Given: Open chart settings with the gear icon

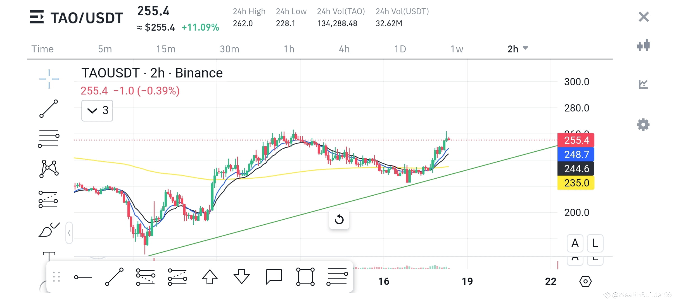Looking at the screenshot, I should tap(644, 125).
